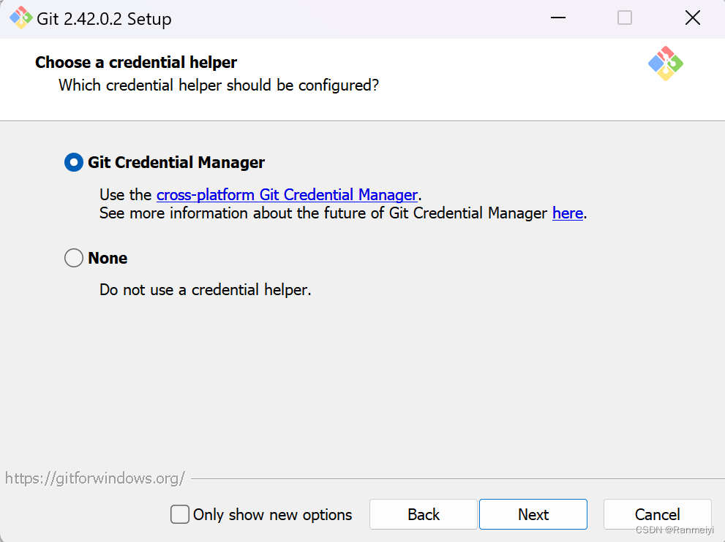The width and height of the screenshot is (725, 542).
Task: Choose the None radio button
Action: click(74, 258)
